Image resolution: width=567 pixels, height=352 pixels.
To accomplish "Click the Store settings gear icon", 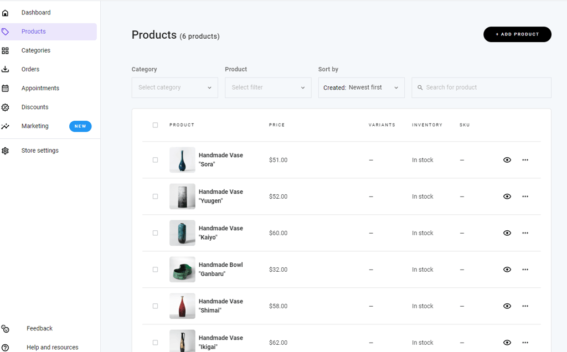I will point(5,151).
